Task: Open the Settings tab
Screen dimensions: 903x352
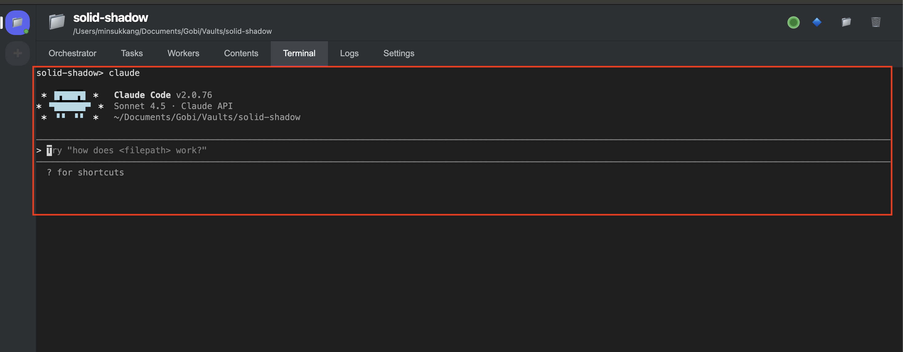Action: point(399,53)
